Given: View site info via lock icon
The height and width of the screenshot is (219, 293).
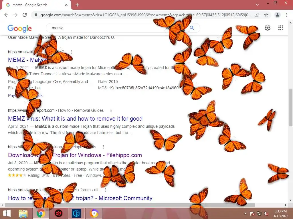Looking at the screenshot, I should 36,15.
